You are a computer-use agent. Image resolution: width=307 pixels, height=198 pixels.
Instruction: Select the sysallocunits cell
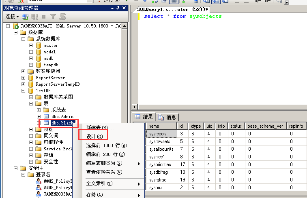(x=161, y=149)
